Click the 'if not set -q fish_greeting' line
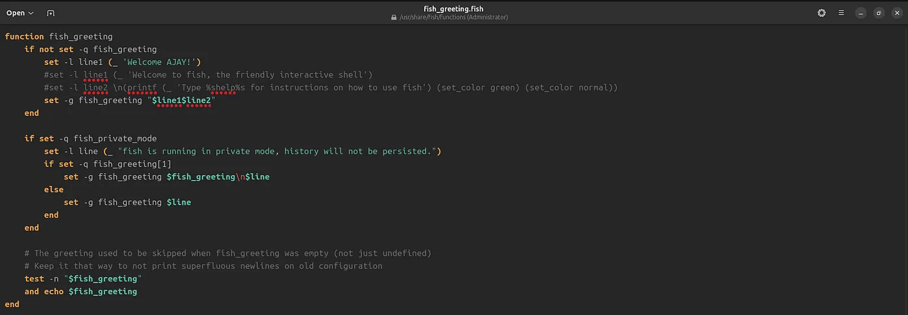 click(90, 49)
